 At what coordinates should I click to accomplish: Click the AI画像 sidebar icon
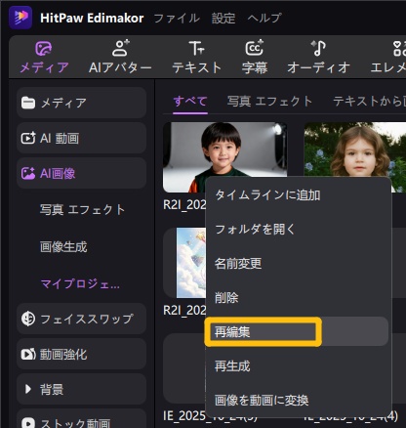pyautogui.click(x=28, y=173)
